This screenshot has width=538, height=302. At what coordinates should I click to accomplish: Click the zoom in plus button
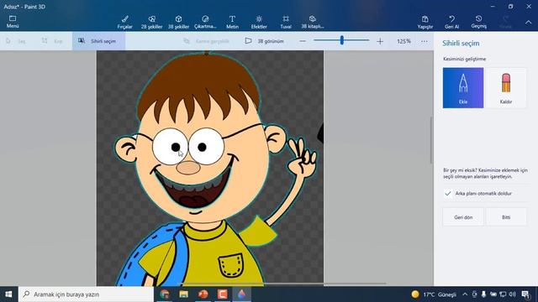click(x=380, y=41)
